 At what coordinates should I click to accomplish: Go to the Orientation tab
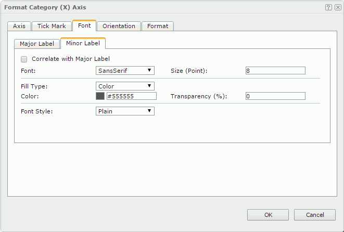tap(119, 26)
